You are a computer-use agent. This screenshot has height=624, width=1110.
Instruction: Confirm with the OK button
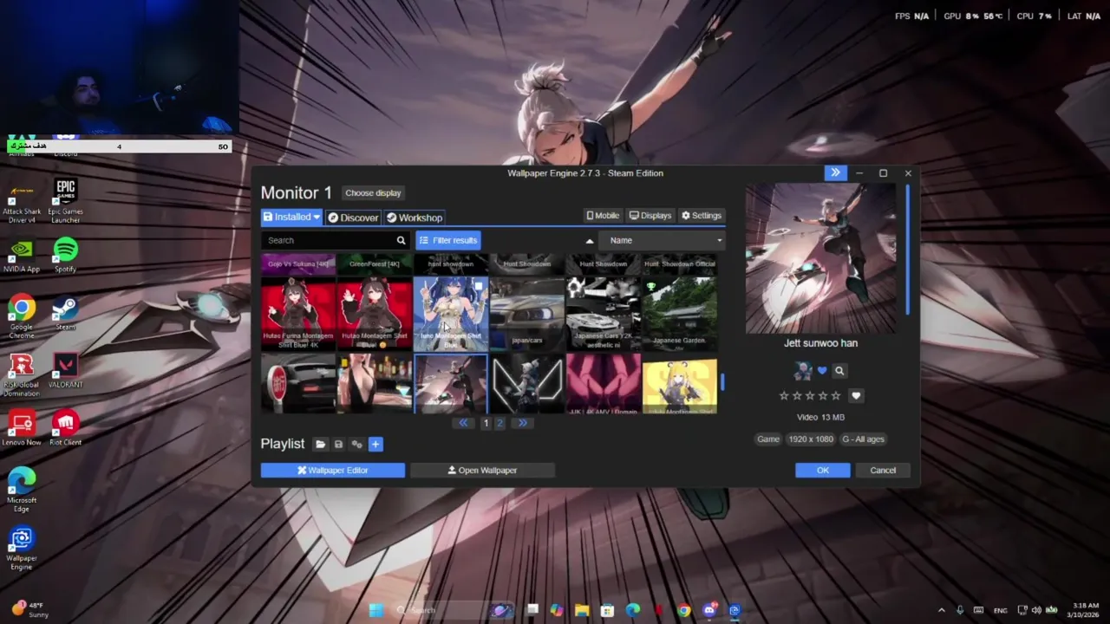[x=823, y=470]
